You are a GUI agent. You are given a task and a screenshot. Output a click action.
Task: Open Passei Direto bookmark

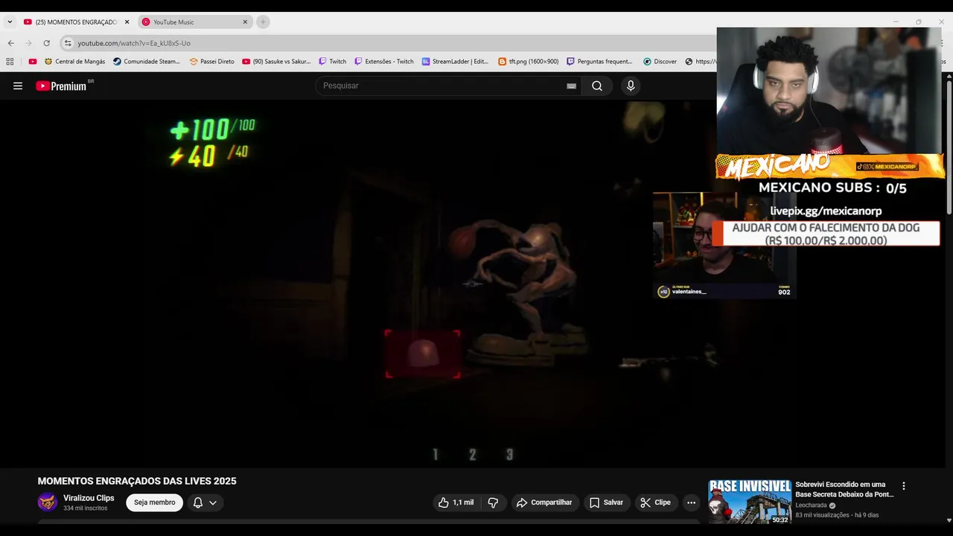(211, 62)
